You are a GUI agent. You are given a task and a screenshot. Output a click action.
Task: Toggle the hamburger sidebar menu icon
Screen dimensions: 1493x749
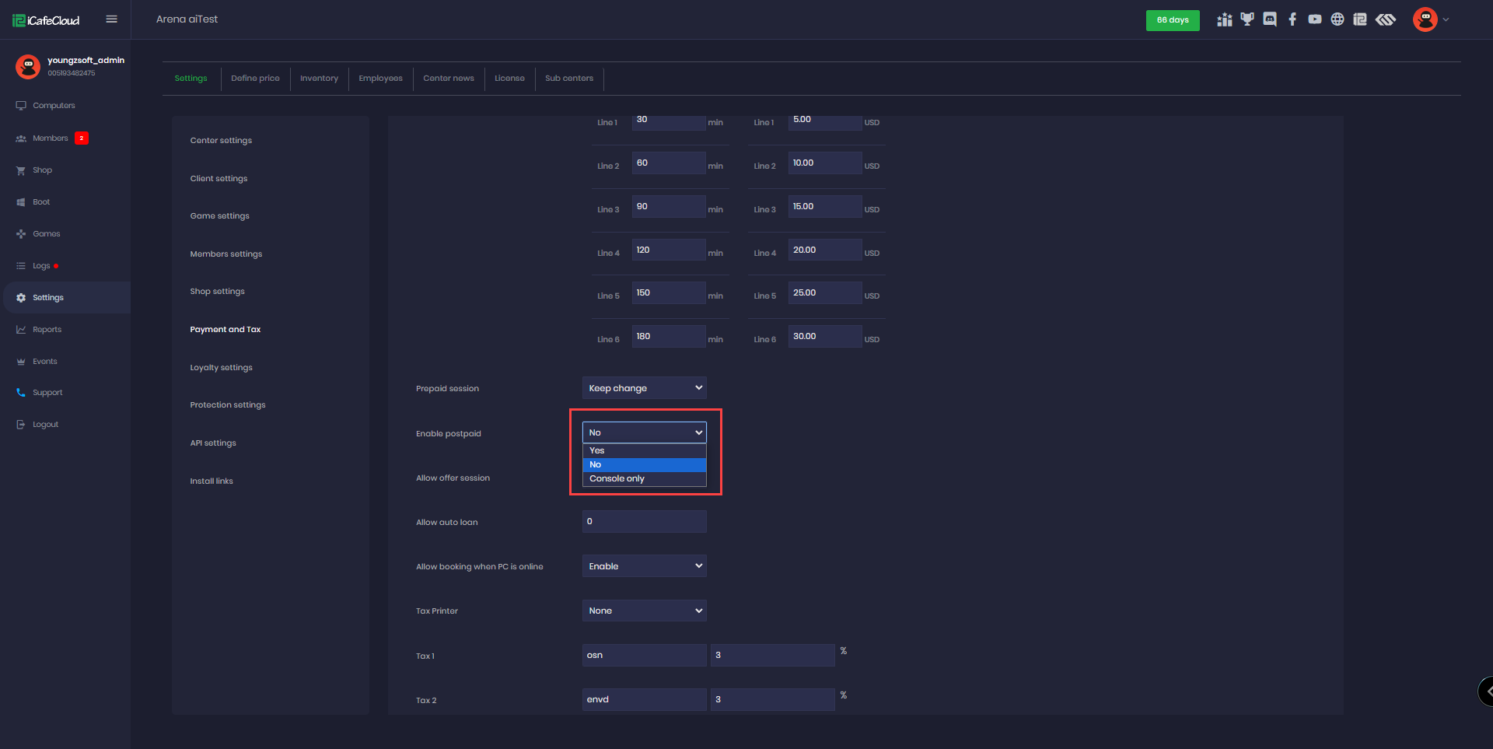pos(112,19)
